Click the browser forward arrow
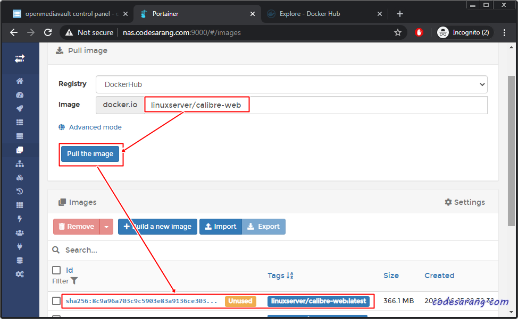This screenshot has width=518, height=319. pos(31,32)
